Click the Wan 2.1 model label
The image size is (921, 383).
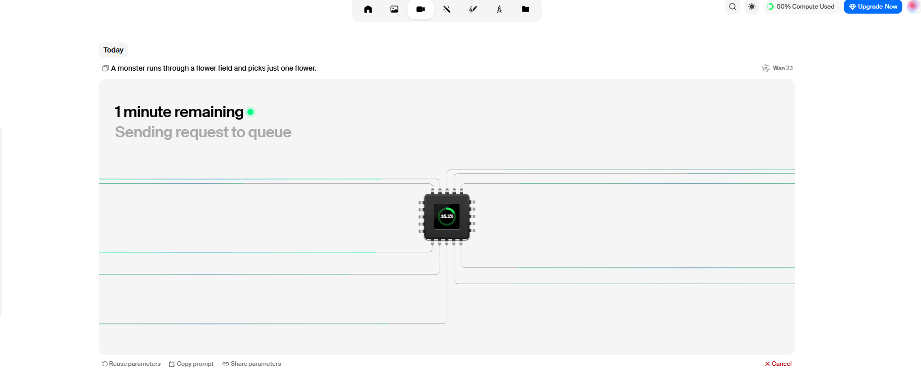778,68
